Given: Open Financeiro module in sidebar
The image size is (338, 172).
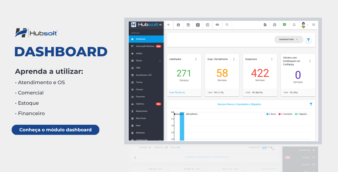Looking at the screenshot, I should click(x=146, y=97).
